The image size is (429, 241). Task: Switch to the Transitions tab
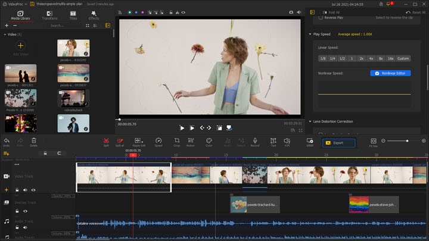[x=49, y=15]
